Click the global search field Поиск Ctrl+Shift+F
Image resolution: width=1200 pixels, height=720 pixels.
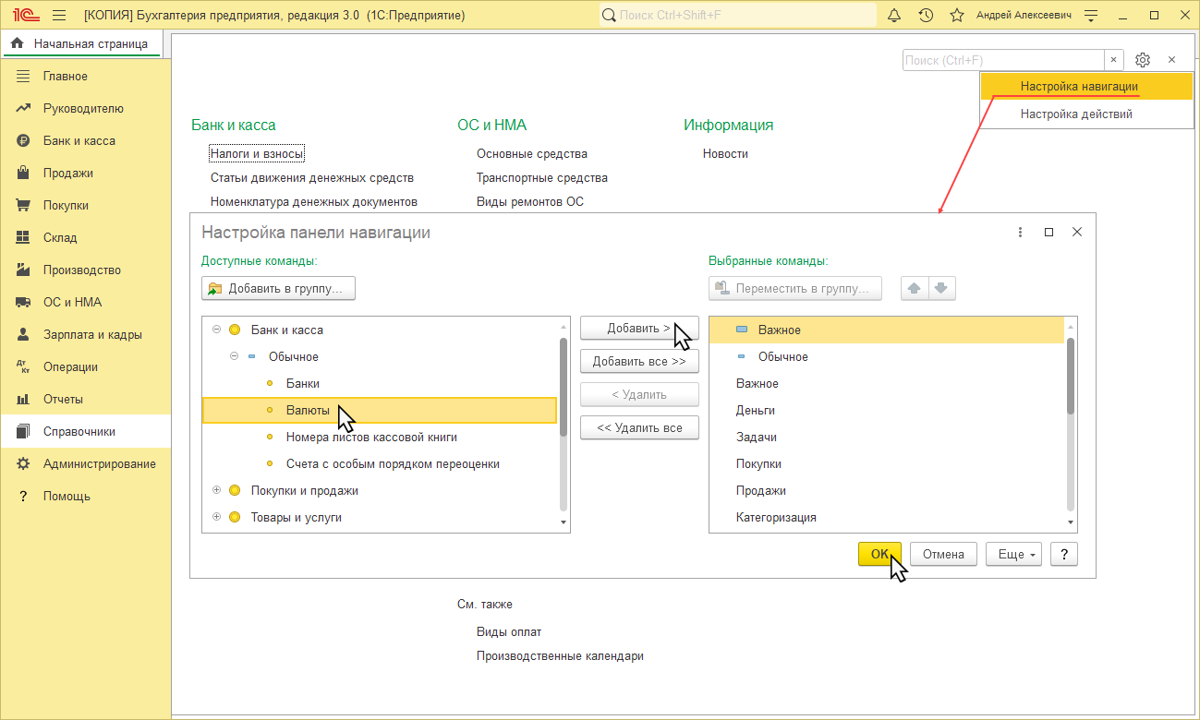click(738, 16)
